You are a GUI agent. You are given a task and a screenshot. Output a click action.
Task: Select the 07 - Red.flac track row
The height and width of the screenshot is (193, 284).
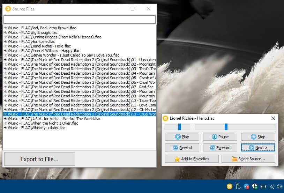pyautogui.click(x=80, y=87)
